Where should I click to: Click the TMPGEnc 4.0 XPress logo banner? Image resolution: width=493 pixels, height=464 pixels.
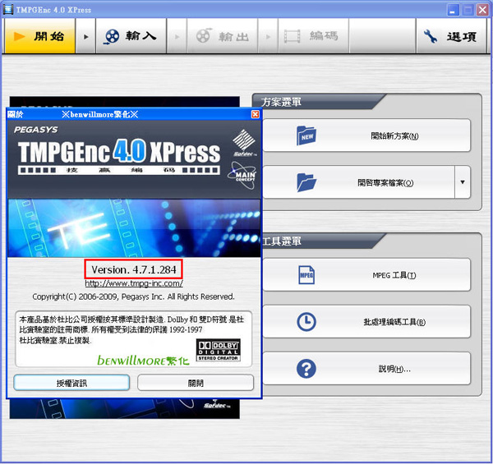(119, 157)
